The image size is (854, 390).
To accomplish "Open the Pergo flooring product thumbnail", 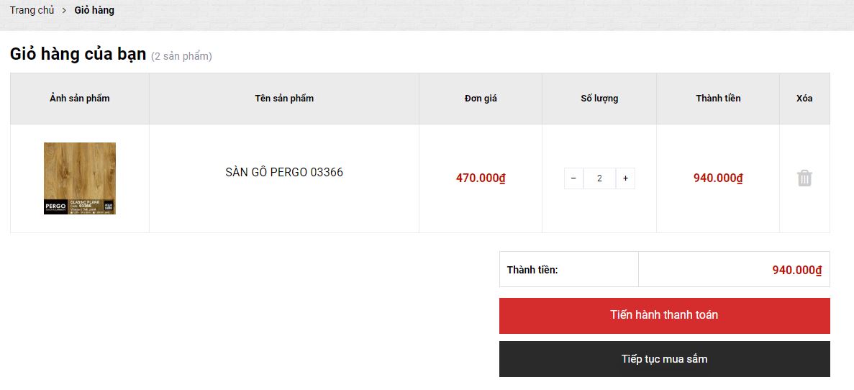I will pos(80,178).
